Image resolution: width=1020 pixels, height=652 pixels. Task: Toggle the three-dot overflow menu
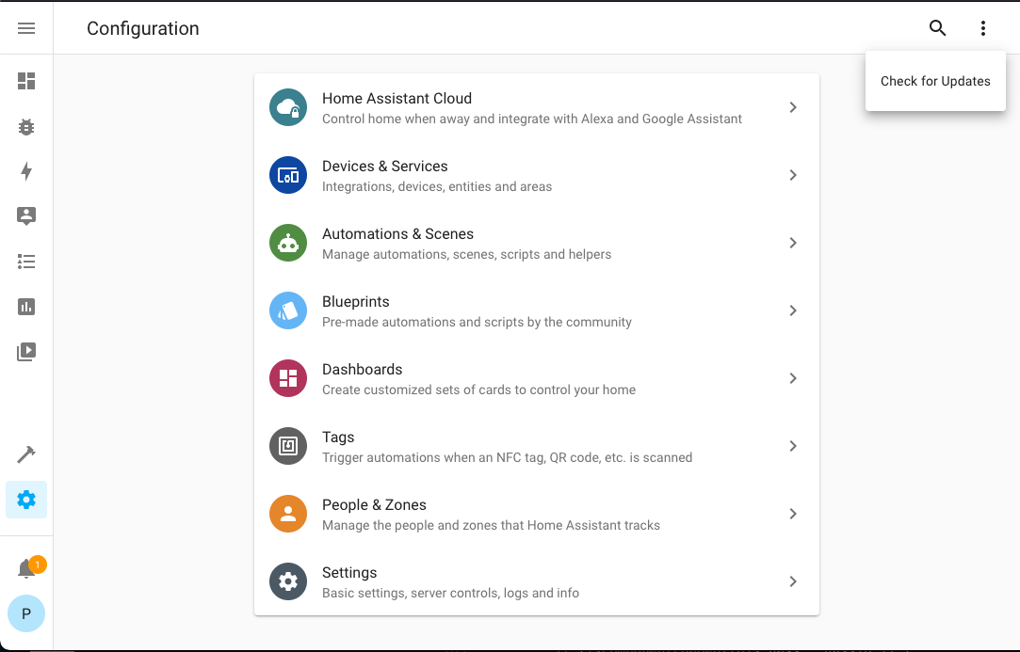[x=983, y=28]
